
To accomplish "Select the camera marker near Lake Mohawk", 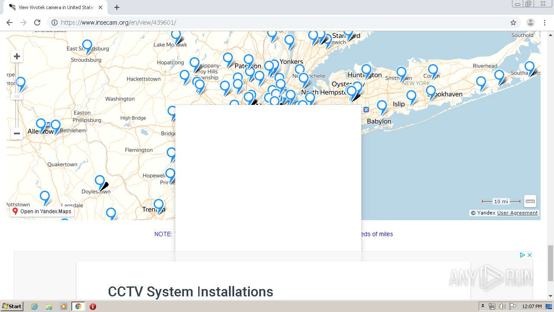I will click(x=176, y=36).
